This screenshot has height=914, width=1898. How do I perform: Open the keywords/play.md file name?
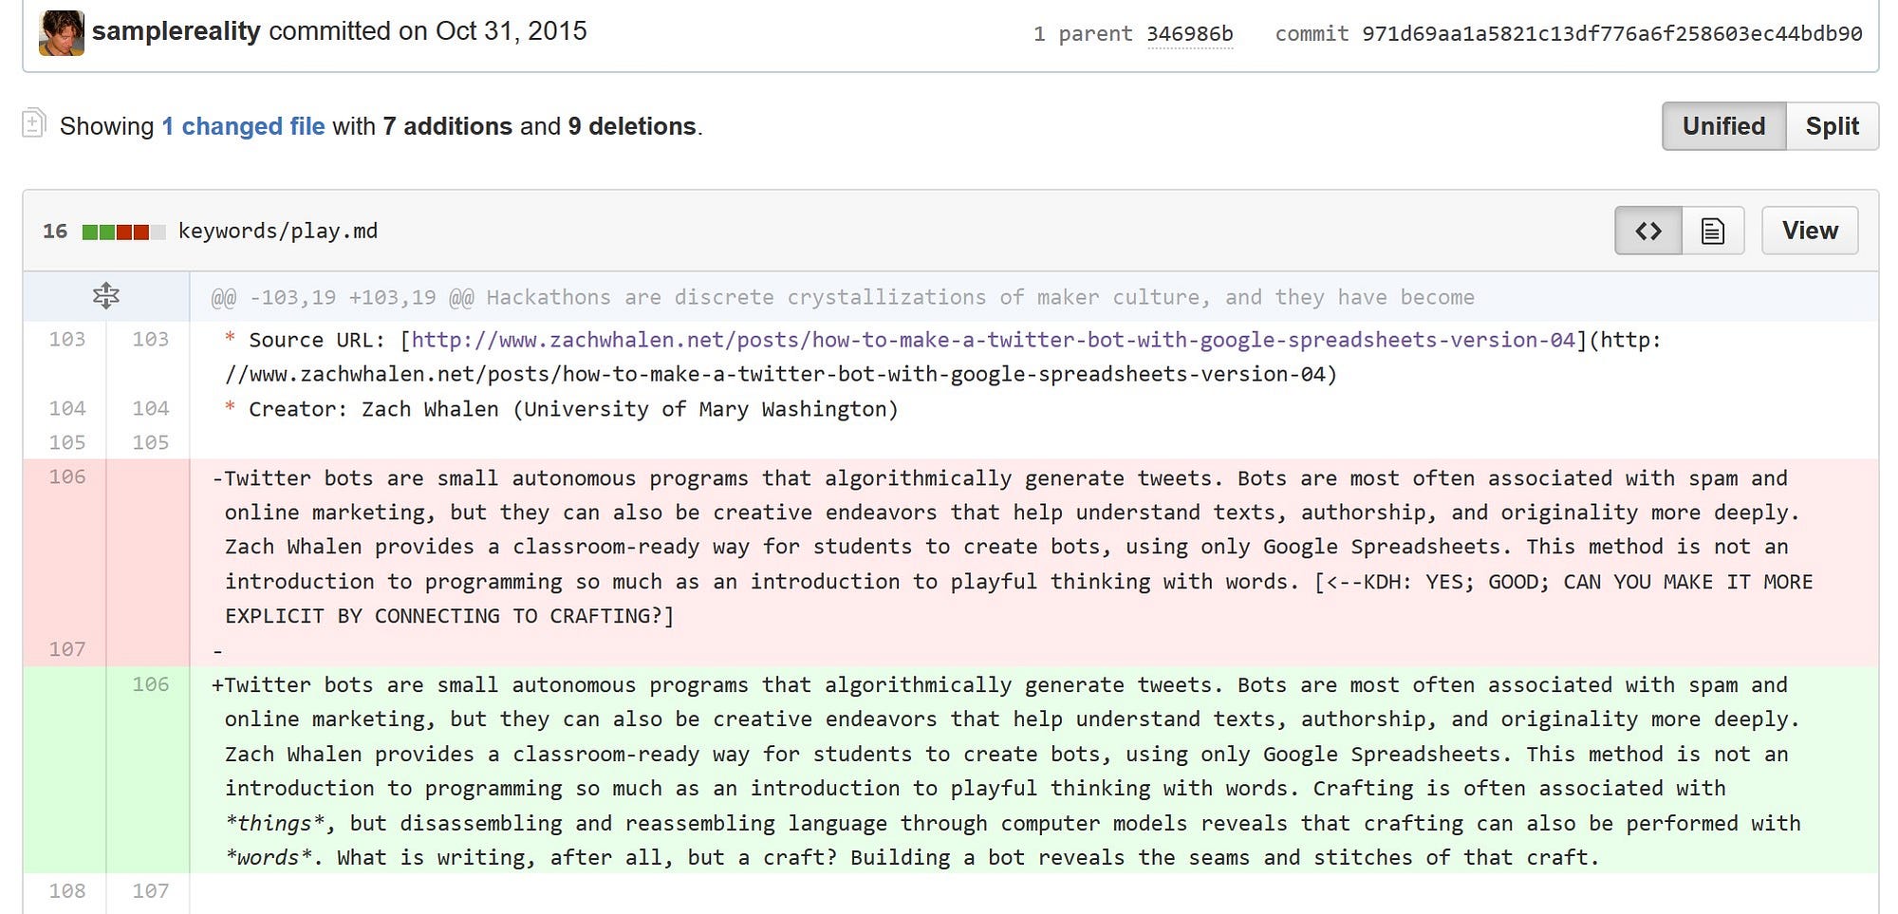[278, 231]
